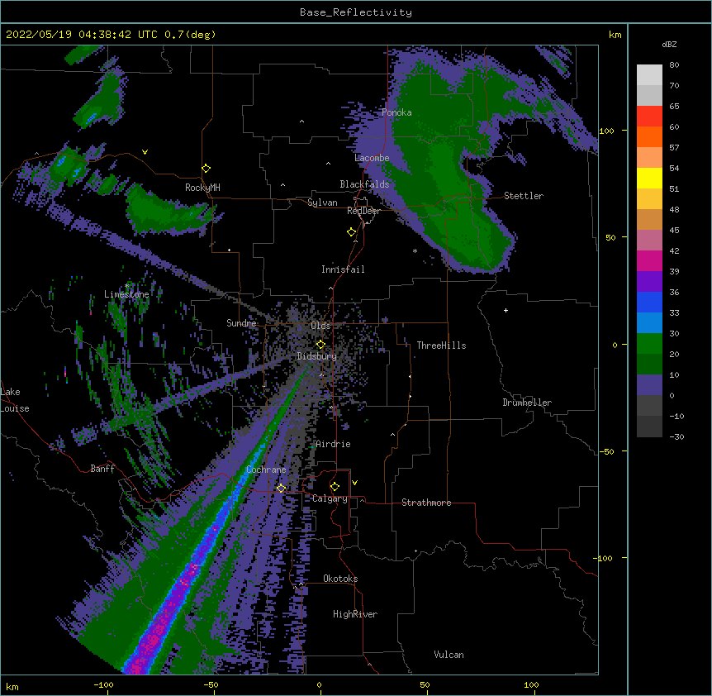Click the yellow V marker east of Calgary
This screenshot has height=696, width=712.
[x=354, y=483]
